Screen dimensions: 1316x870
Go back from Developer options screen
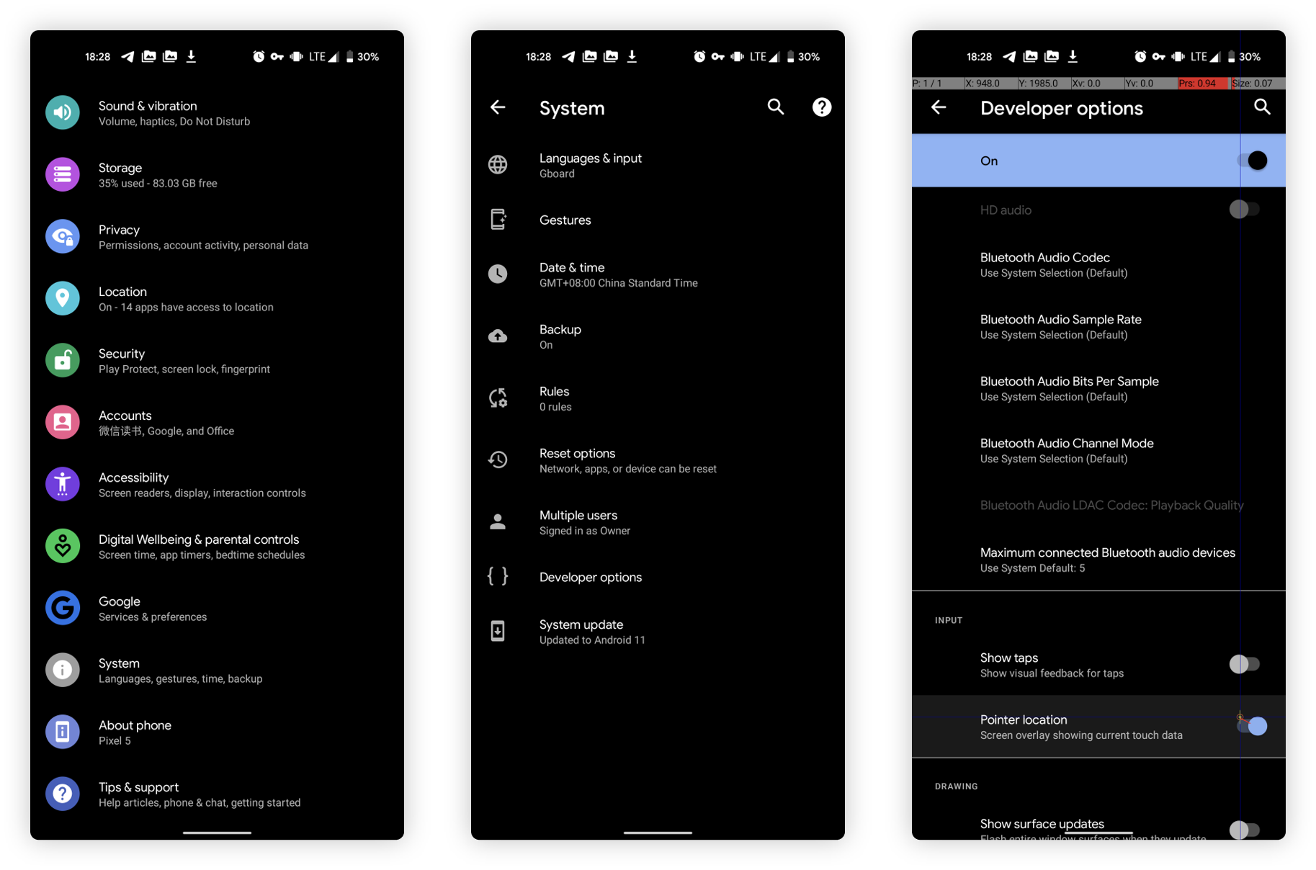tap(939, 107)
